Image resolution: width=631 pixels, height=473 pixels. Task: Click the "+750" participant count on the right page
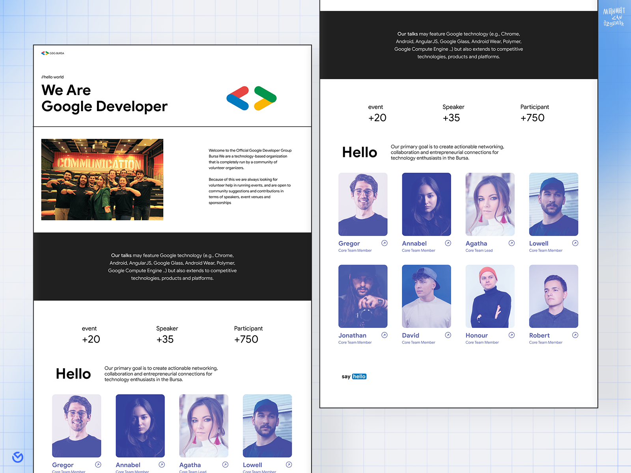pos(532,118)
